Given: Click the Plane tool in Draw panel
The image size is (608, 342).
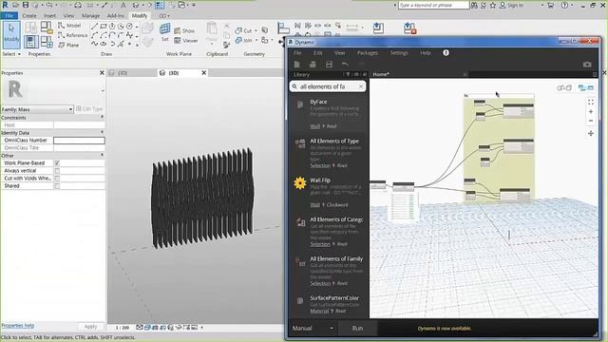Looking at the screenshot, I should click(x=68, y=45).
